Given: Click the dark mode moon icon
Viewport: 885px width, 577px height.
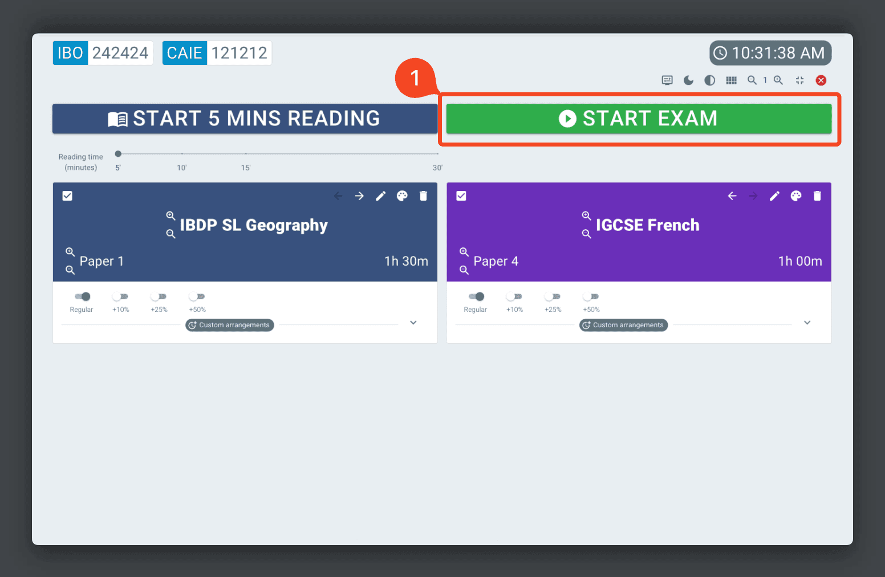Looking at the screenshot, I should coord(688,80).
